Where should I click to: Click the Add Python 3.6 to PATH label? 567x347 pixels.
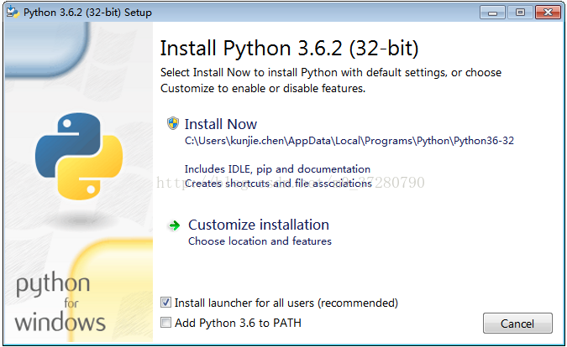[x=239, y=323]
